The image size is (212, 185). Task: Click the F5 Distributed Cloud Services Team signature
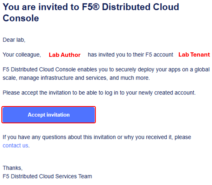coord(47,176)
